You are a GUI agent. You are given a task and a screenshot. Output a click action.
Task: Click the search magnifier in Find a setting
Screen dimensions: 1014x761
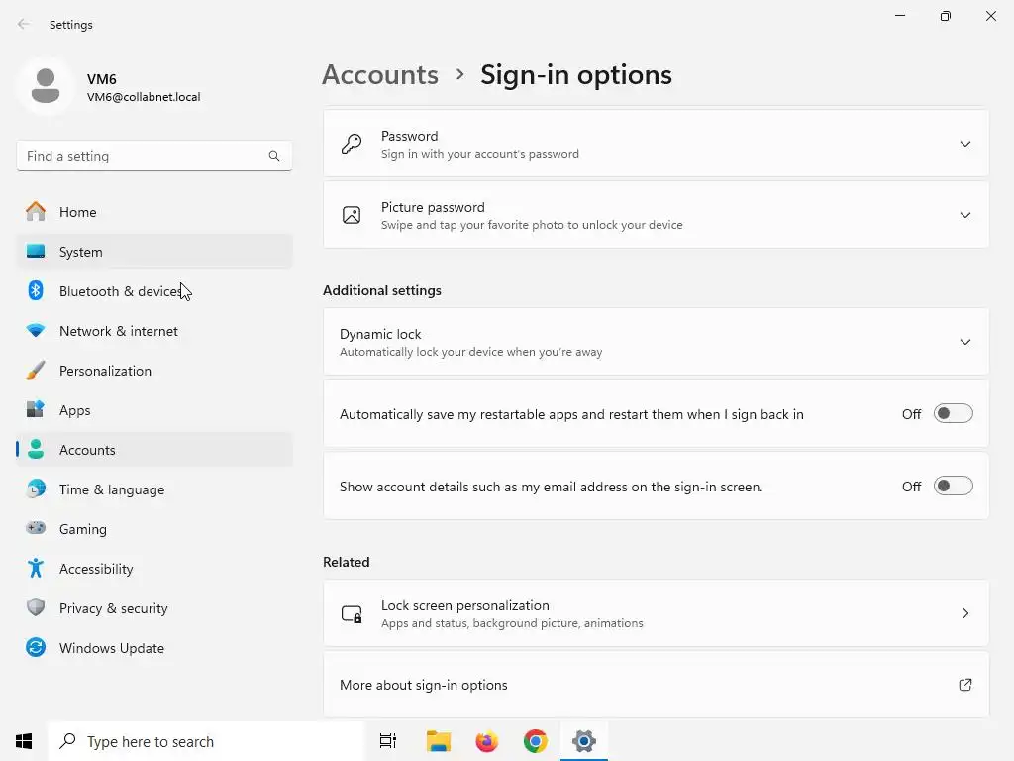274,156
